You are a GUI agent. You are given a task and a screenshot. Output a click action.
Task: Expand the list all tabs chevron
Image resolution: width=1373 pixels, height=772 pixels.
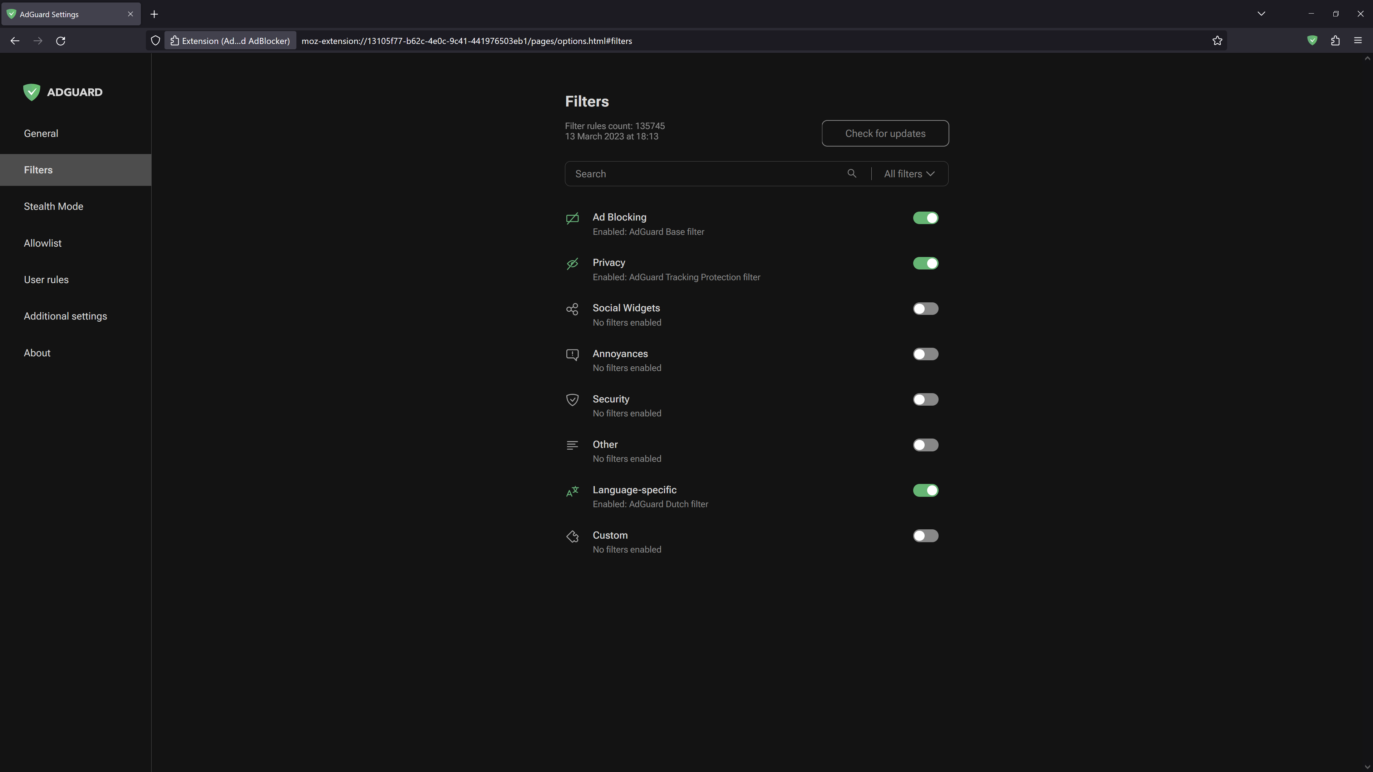tap(1261, 14)
